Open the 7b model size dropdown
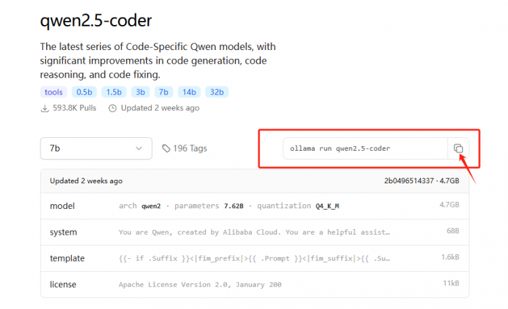Screen dimensions: 508x309 coord(96,148)
